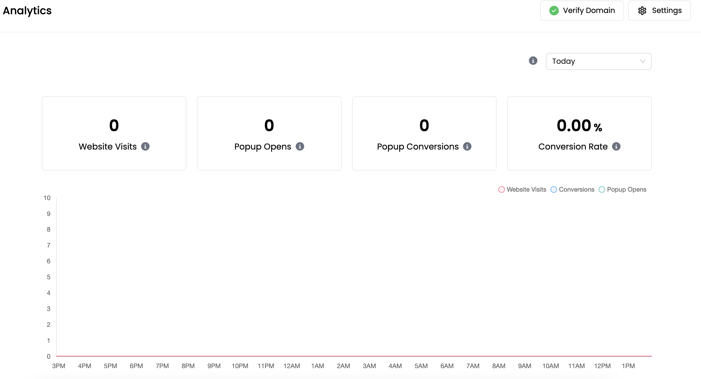The height and width of the screenshot is (379, 701).
Task: Click the Popup Conversions card label
Action: pyautogui.click(x=418, y=147)
